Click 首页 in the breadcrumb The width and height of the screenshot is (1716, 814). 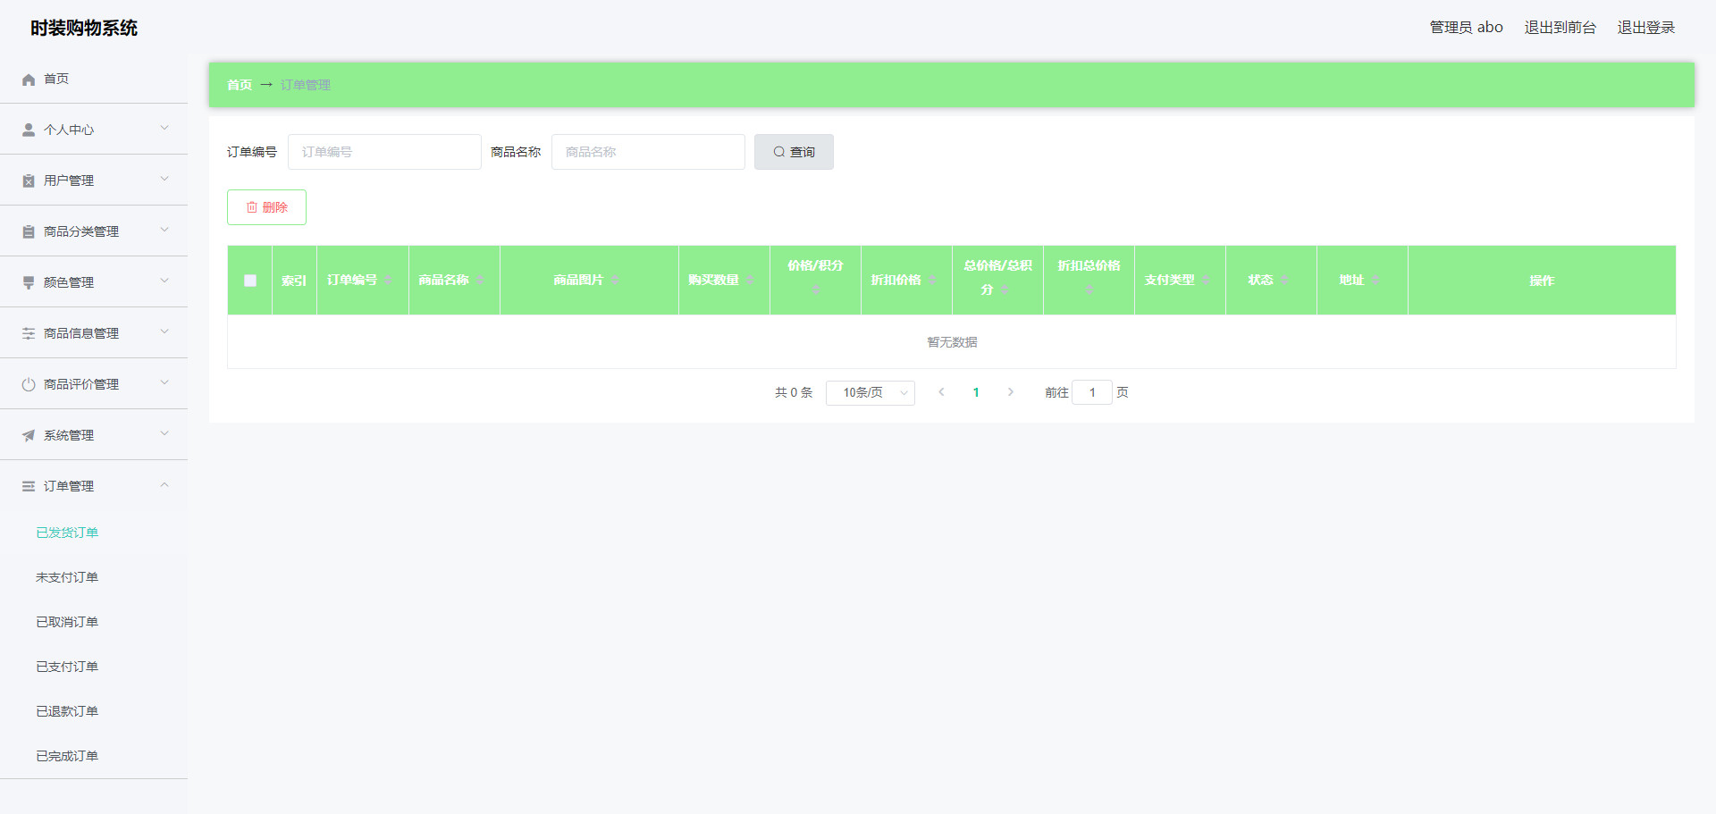coord(240,85)
